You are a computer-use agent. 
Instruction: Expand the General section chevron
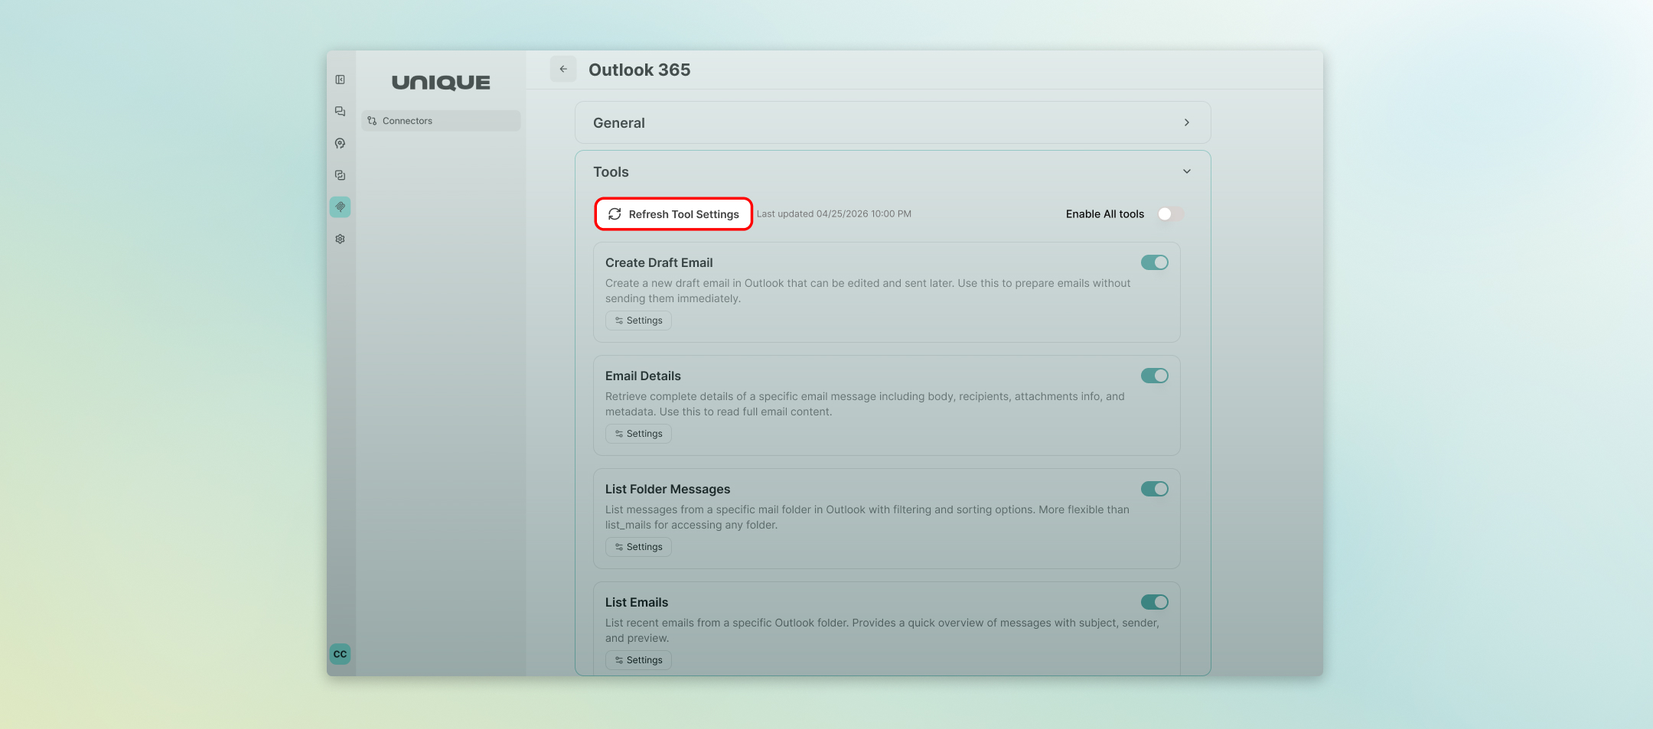[1187, 122]
